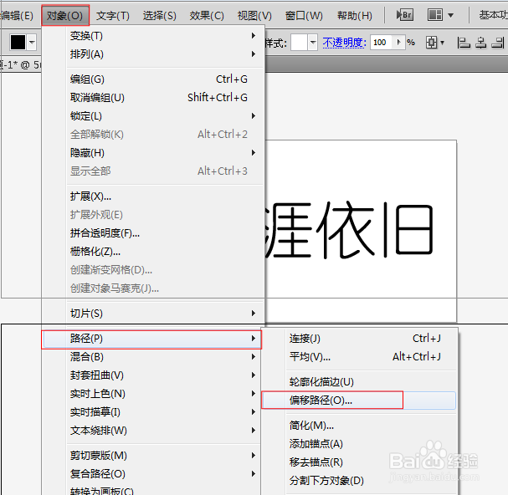Open the style dropdown arrow
Viewport: 508px width, 495px height.
click(x=313, y=43)
